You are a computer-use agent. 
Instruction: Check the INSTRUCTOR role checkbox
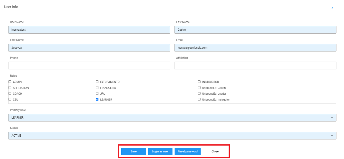tap(199, 82)
